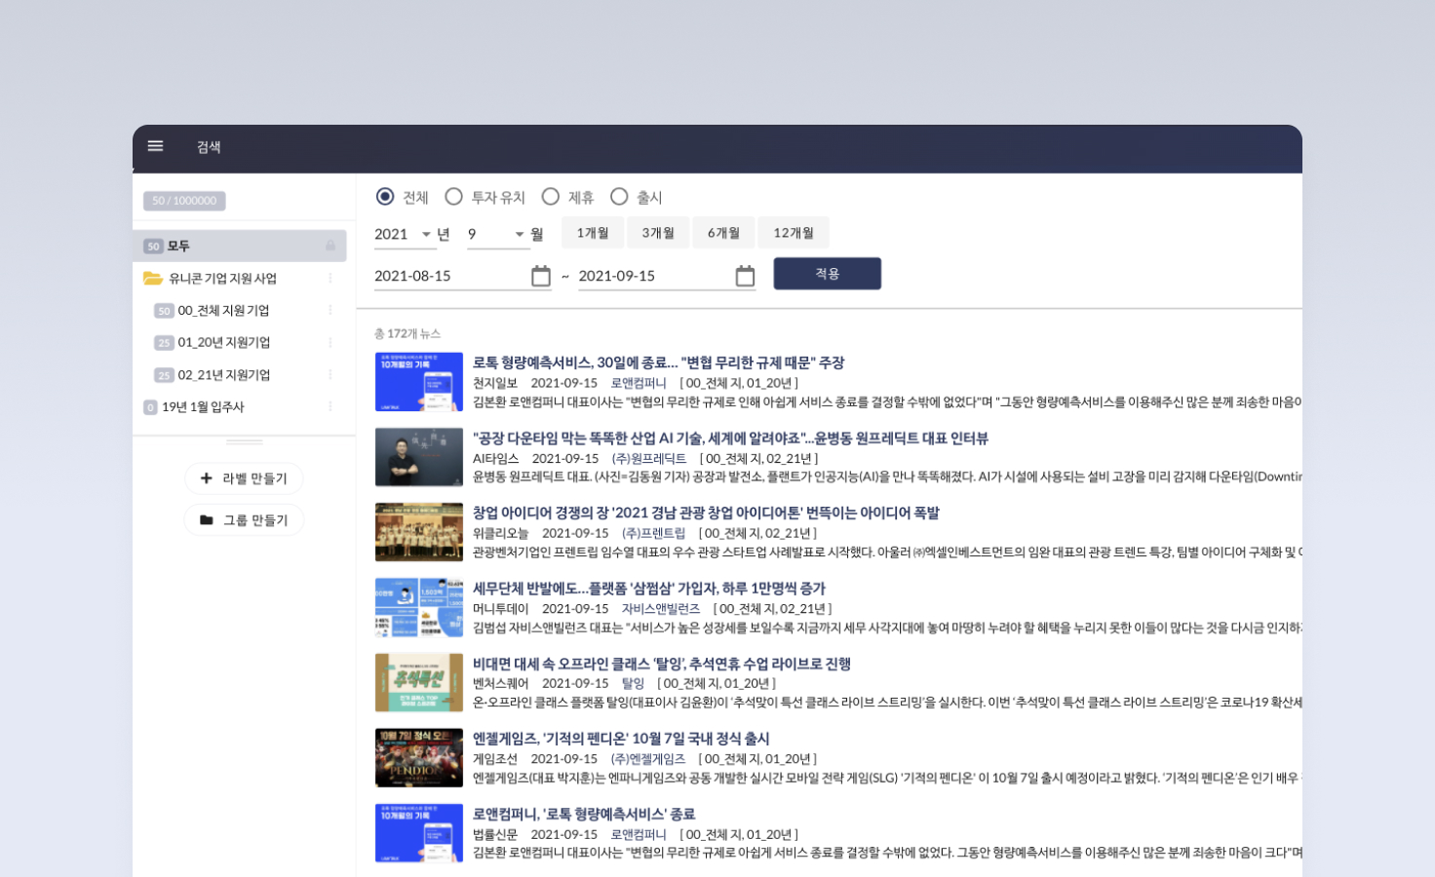Open the year dropdown showing 2021

pos(404,234)
